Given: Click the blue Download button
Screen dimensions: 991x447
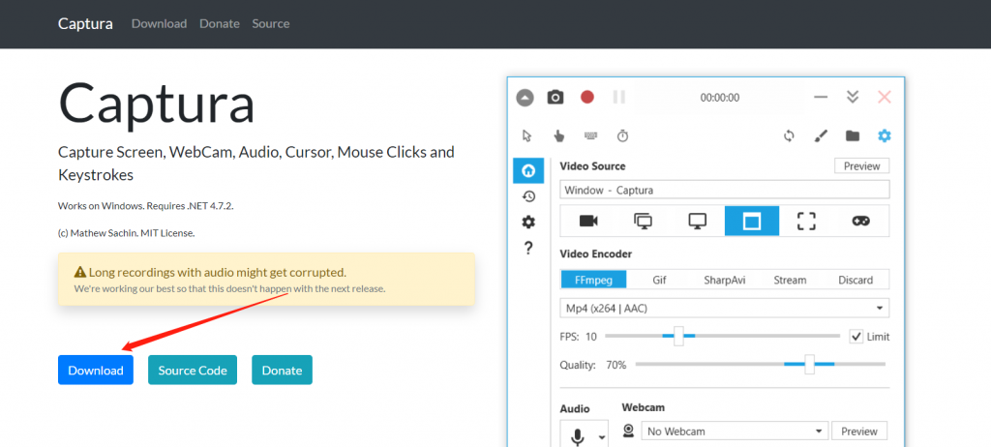Looking at the screenshot, I should pyautogui.click(x=96, y=370).
